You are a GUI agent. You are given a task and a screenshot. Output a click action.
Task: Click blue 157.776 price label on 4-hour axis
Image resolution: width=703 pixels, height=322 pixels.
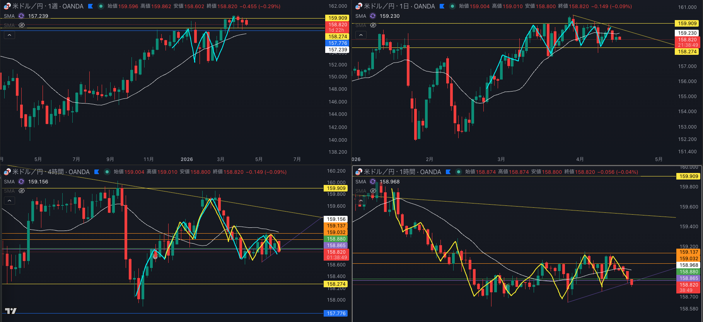(336, 314)
